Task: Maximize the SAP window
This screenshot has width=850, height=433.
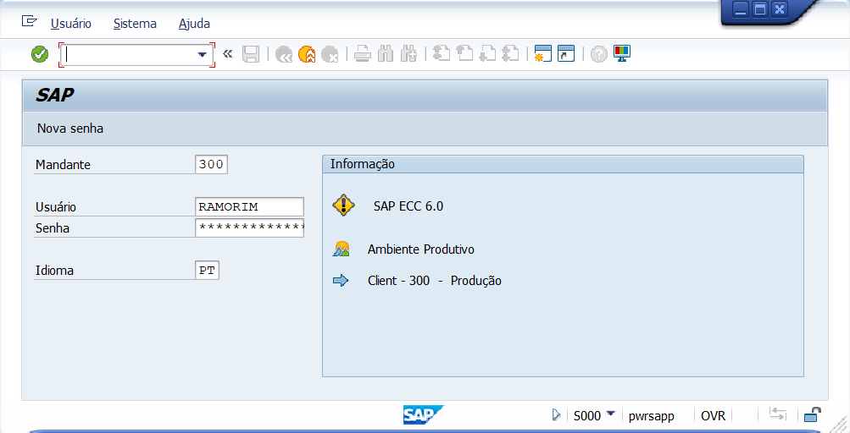Action: click(760, 9)
